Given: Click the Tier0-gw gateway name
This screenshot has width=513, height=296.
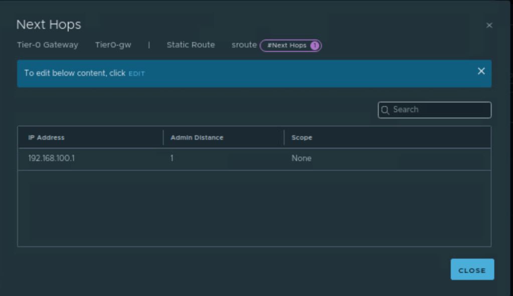Looking at the screenshot, I should pyautogui.click(x=113, y=45).
